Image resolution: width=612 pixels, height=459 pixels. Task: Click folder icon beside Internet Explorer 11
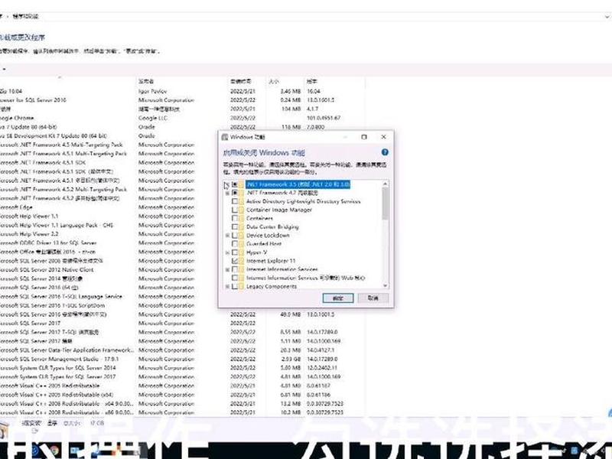242,261
